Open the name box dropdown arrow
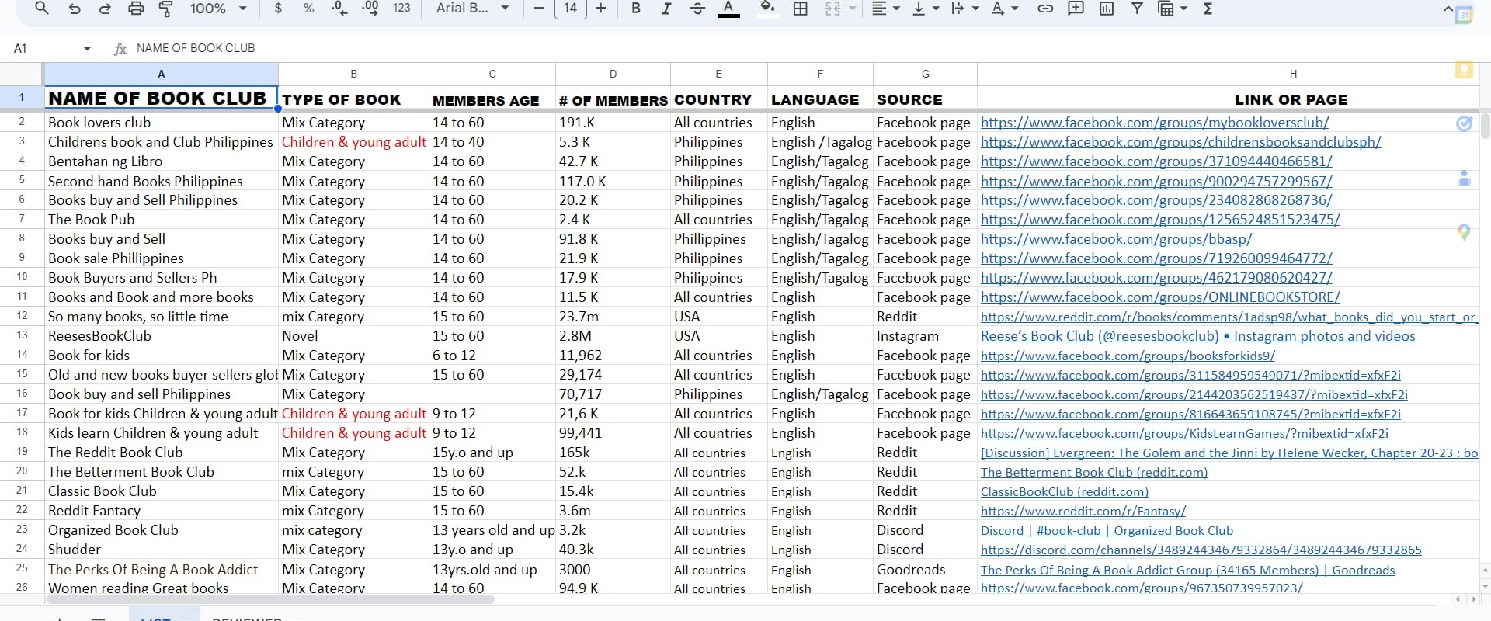The image size is (1491, 621). tap(87, 48)
